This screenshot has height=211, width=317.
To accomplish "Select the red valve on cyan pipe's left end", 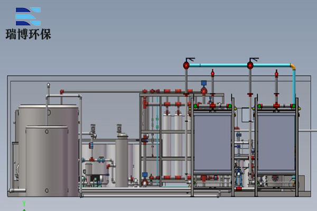I will click(x=187, y=65).
